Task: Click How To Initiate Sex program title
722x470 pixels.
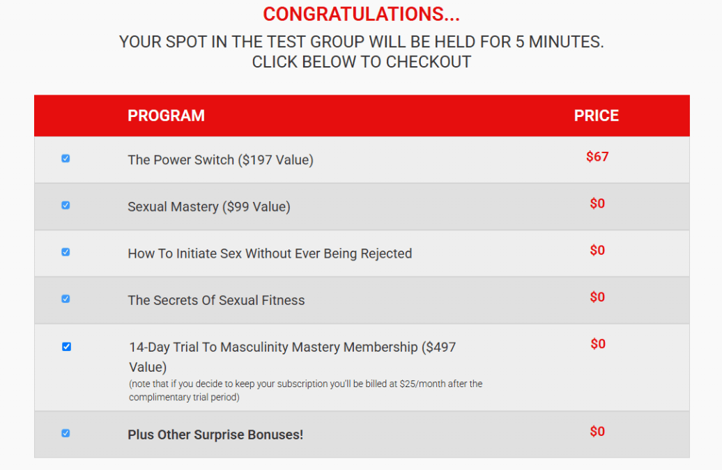Action: [270, 253]
